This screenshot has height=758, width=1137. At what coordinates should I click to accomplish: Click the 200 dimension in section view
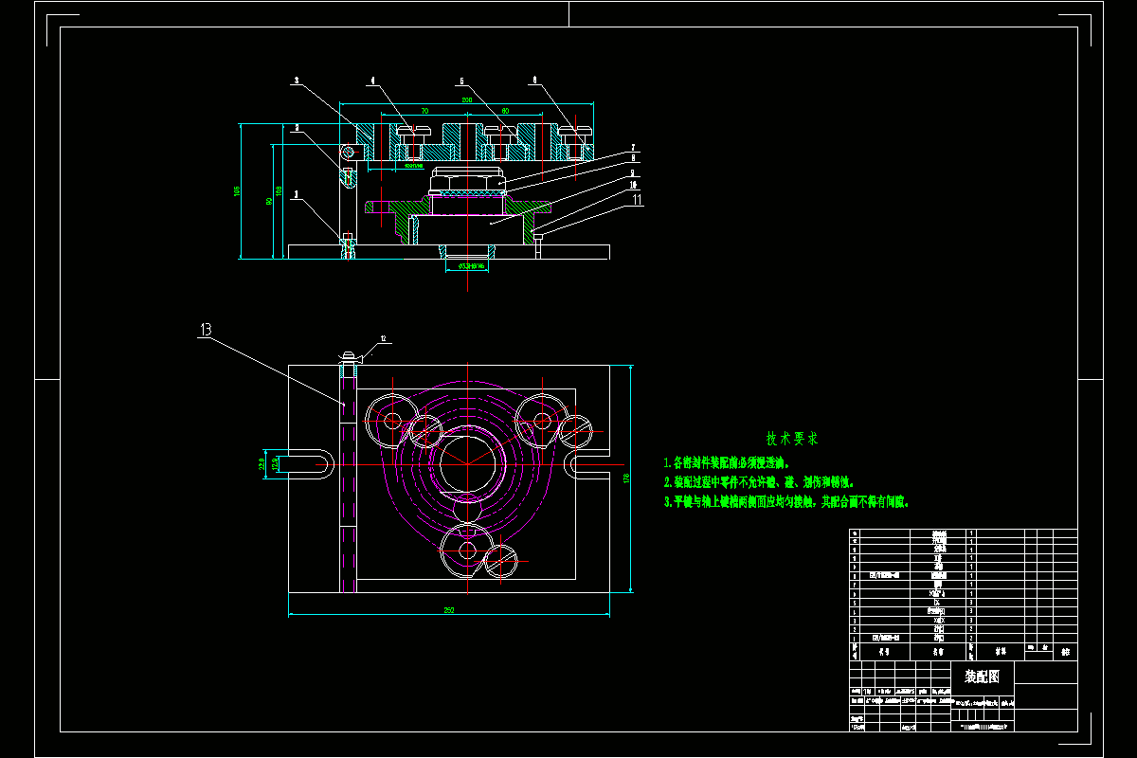[466, 99]
